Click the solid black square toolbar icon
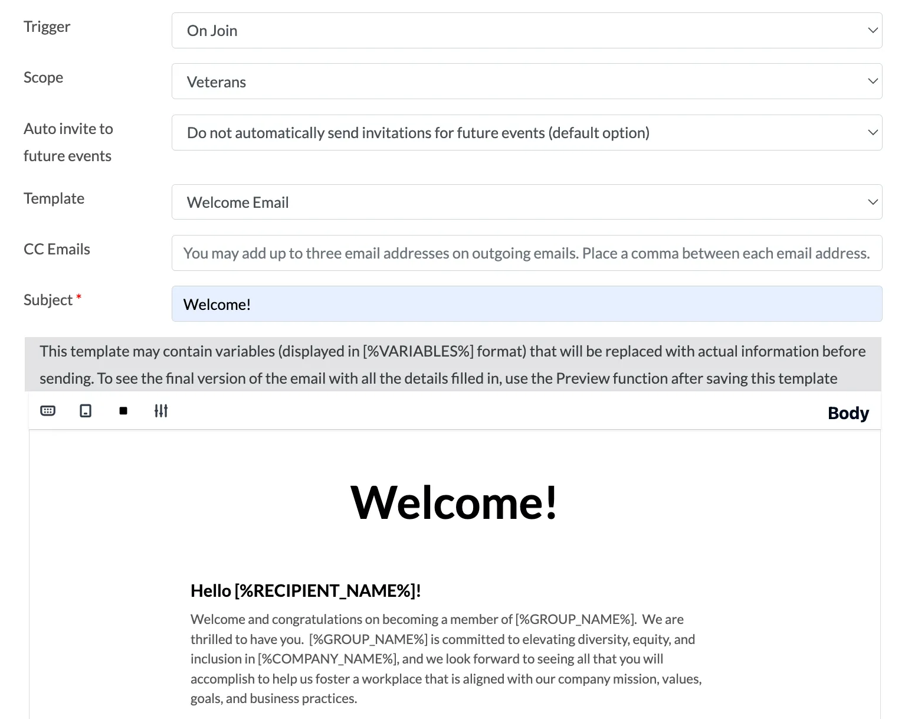The image size is (905, 719). (x=123, y=411)
